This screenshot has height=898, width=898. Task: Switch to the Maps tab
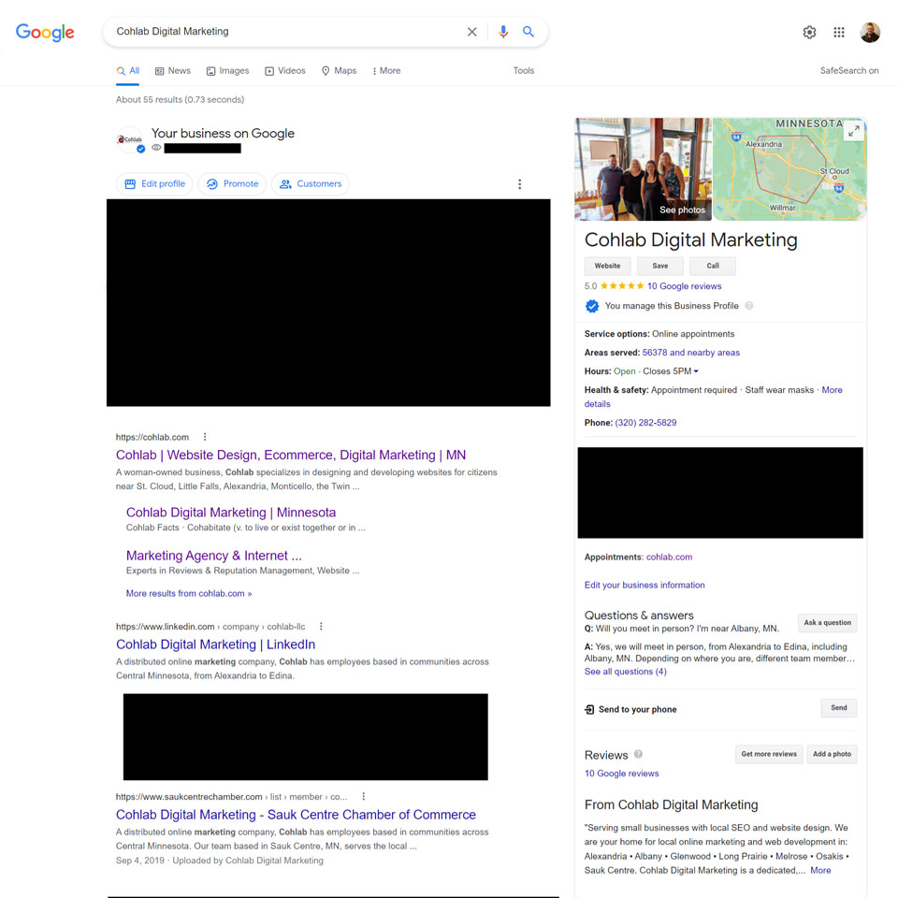click(x=339, y=71)
